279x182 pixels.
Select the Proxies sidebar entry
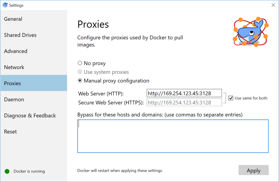13,83
